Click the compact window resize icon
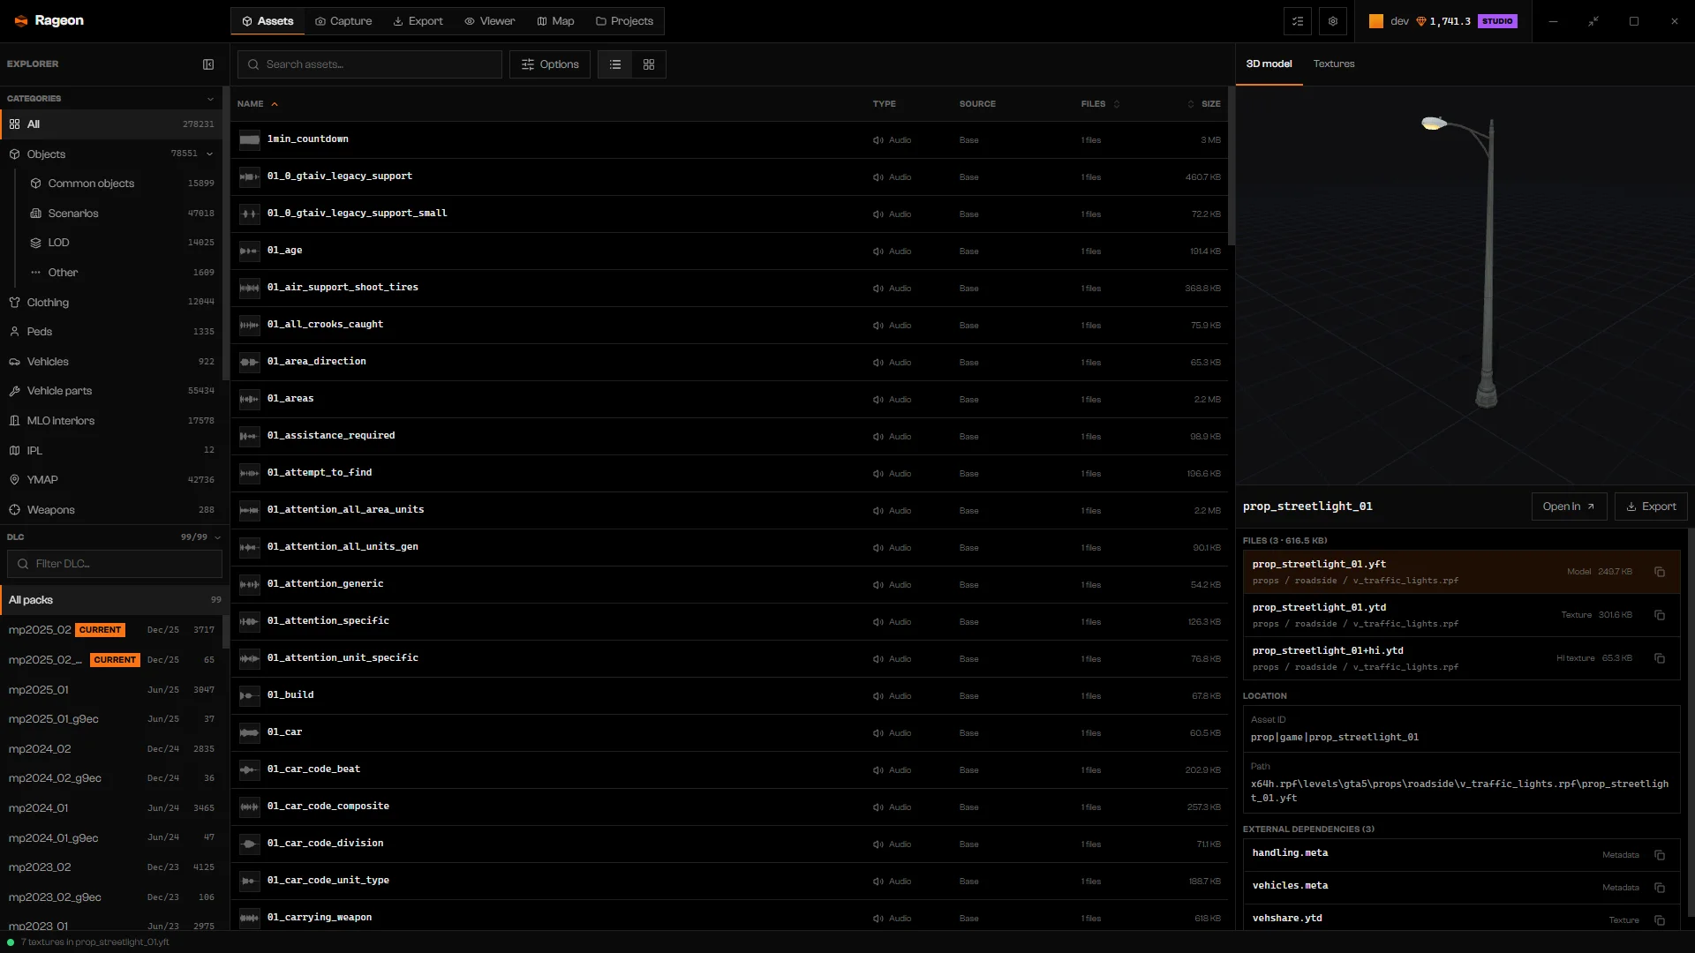This screenshot has height=953, width=1695. pos(1593,21)
